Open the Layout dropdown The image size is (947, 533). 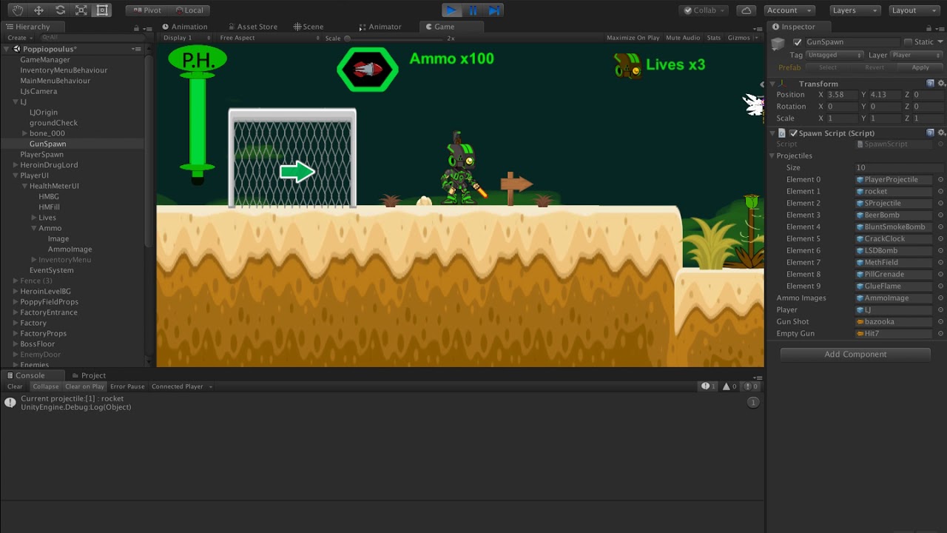[914, 10]
